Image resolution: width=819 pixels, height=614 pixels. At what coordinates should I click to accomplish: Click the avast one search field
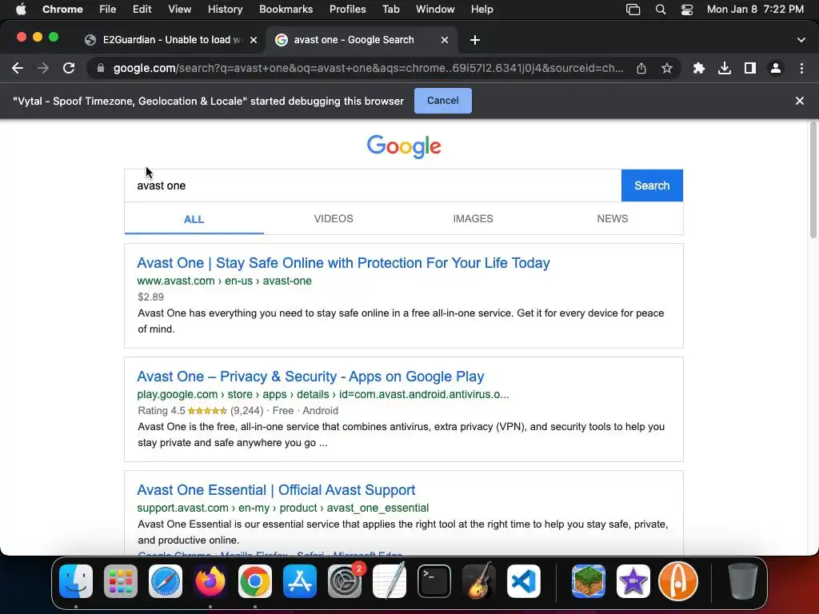coord(373,185)
